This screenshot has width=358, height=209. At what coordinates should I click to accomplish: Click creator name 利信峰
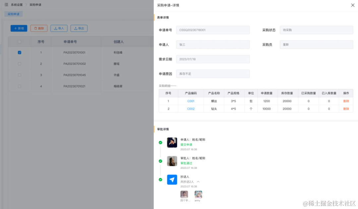pos(118,52)
